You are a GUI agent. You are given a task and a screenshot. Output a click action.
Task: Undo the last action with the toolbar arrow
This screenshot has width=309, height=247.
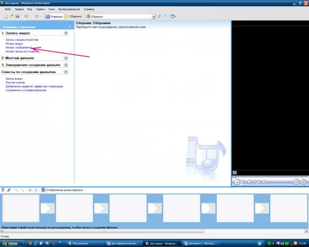(26, 16)
